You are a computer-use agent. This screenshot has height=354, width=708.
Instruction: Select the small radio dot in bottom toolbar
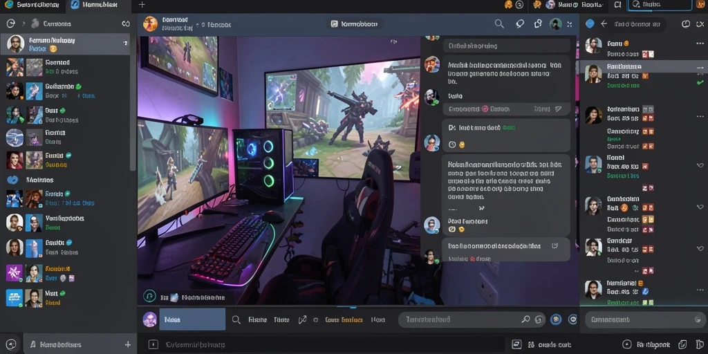tap(315, 319)
